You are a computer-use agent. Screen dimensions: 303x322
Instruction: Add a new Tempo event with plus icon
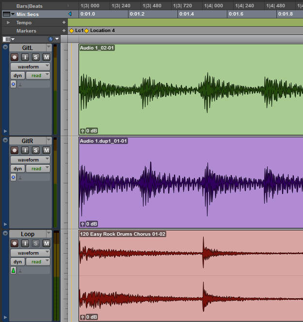(64, 23)
